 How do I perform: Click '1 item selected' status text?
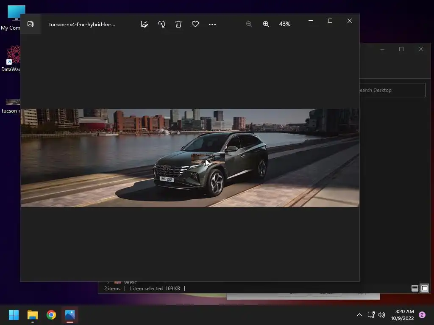[x=146, y=289]
